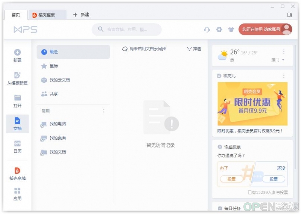Switch to the 稻壳模板 tab
301x214 pixels.
click(x=47, y=15)
